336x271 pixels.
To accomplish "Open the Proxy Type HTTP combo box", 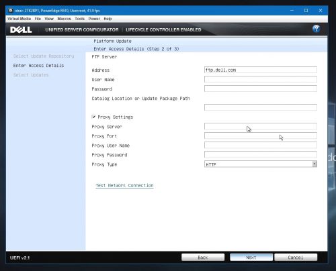I will coord(261,164).
